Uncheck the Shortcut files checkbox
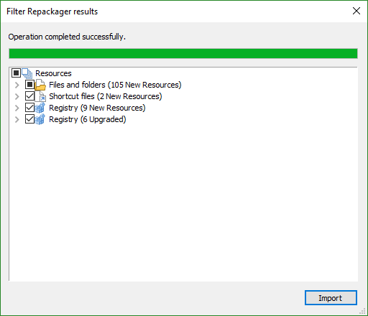The height and width of the screenshot is (316, 368). (x=29, y=96)
